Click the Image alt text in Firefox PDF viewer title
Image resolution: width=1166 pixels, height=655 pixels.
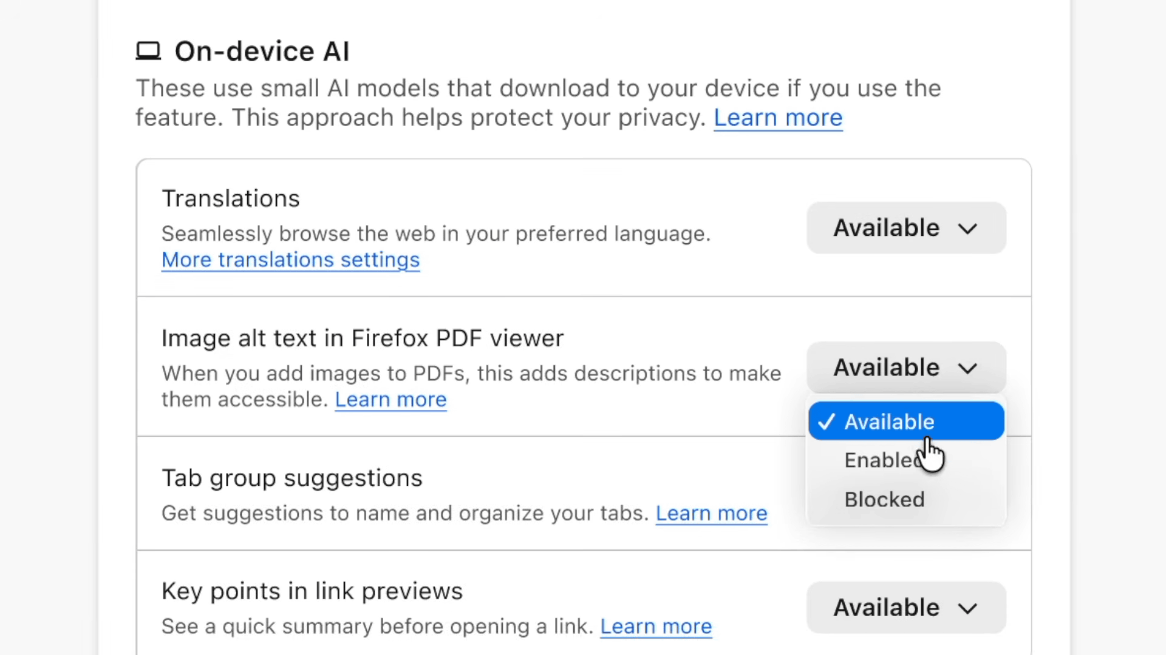tap(363, 338)
